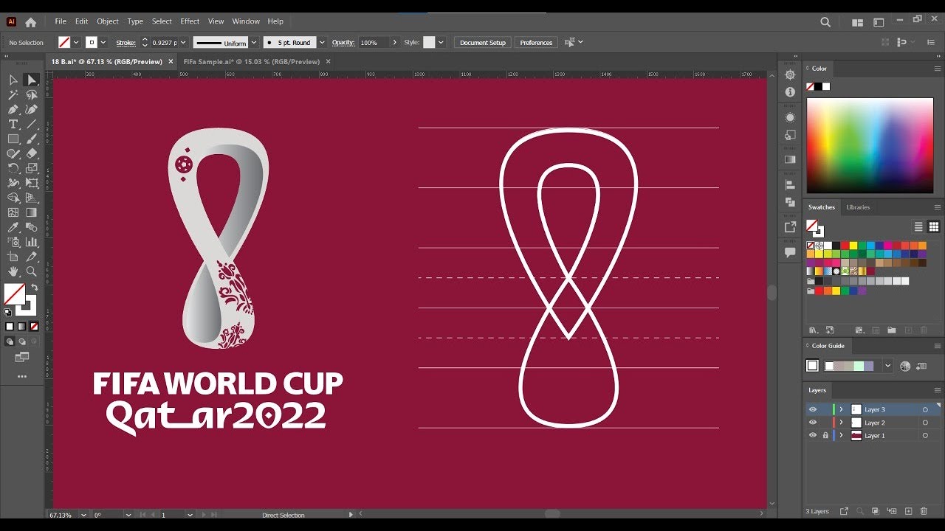The image size is (945, 531).
Task: Close the 18 B.ai document tab
Action: tap(171, 62)
